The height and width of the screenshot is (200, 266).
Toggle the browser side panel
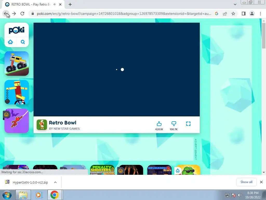pyautogui.click(x=244, y=14)
